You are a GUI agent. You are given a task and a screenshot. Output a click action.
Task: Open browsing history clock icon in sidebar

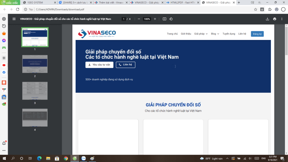4,26
